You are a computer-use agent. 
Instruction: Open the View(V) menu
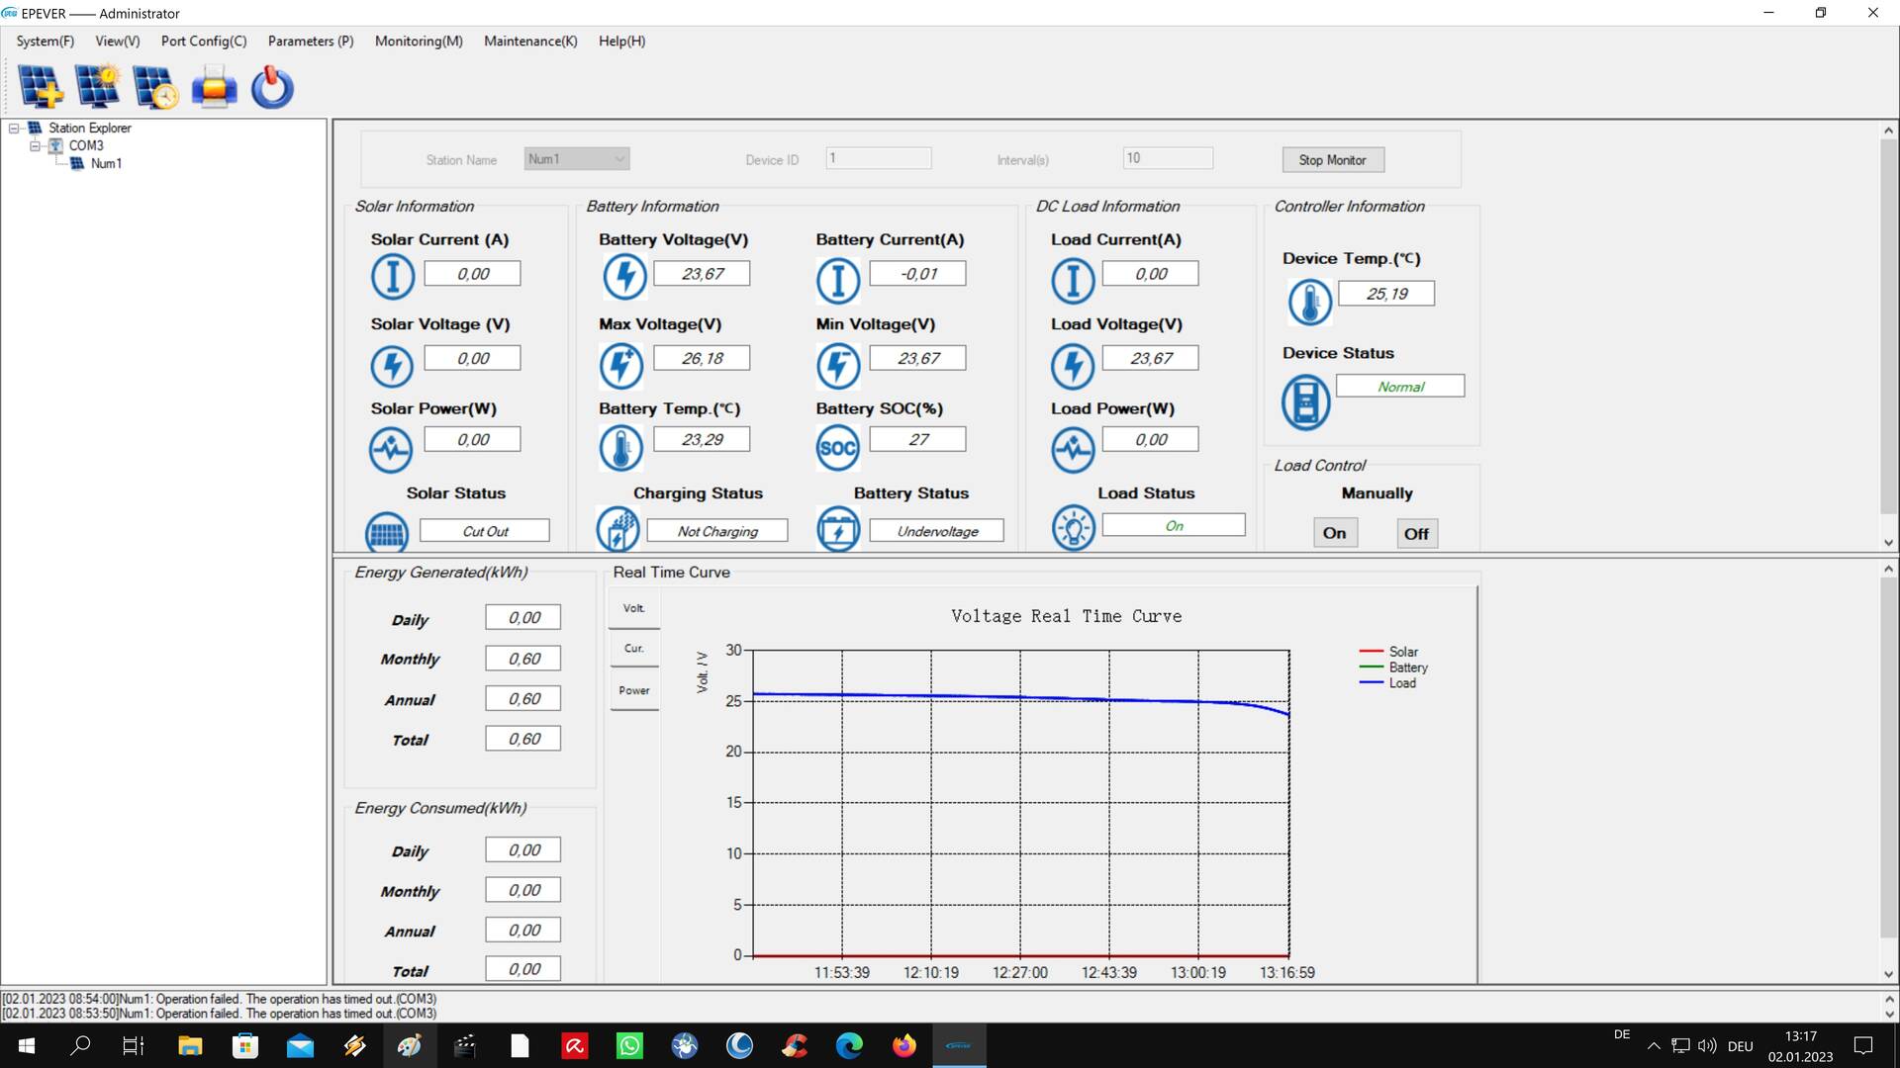[118, 42]
